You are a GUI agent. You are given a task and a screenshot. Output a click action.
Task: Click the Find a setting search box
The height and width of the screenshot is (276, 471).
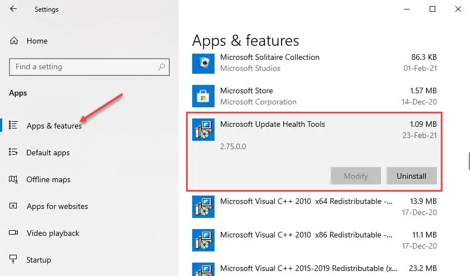tap(89, 66)
